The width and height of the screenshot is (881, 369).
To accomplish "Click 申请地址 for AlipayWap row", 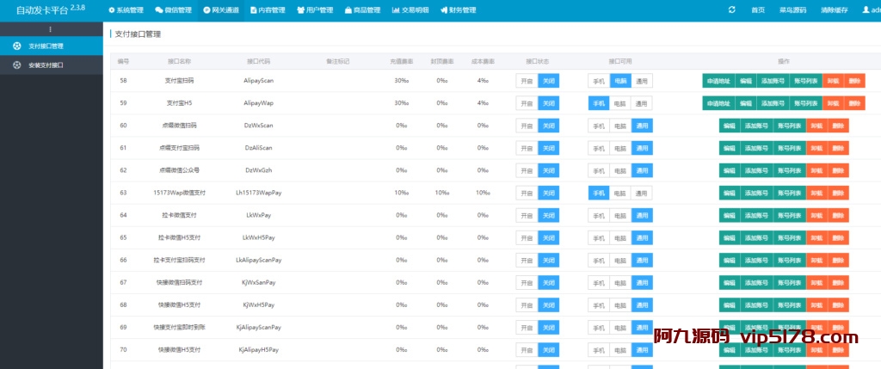I will coord(718,103).
